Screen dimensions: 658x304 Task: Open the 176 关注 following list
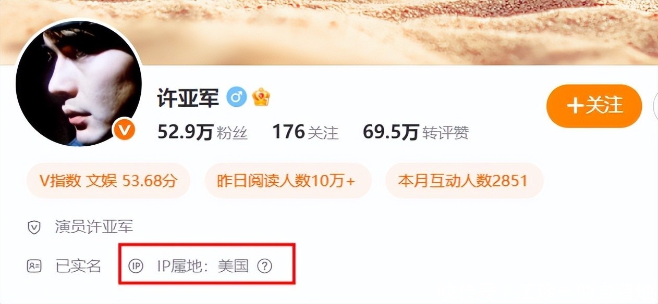coord(306,133)
